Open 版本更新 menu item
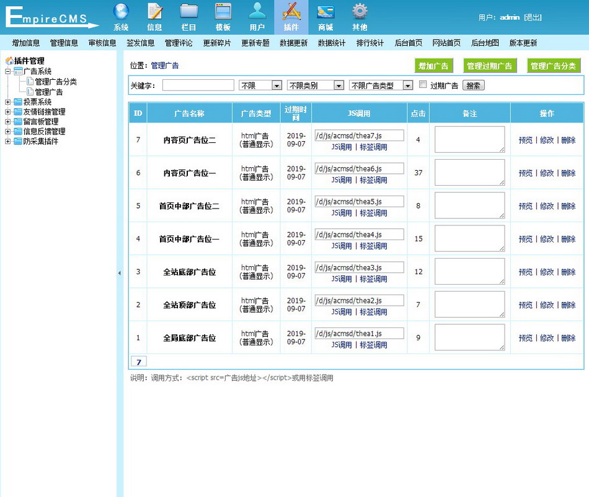The height and width of the screenshot is (497, 589). click(523, 43)
